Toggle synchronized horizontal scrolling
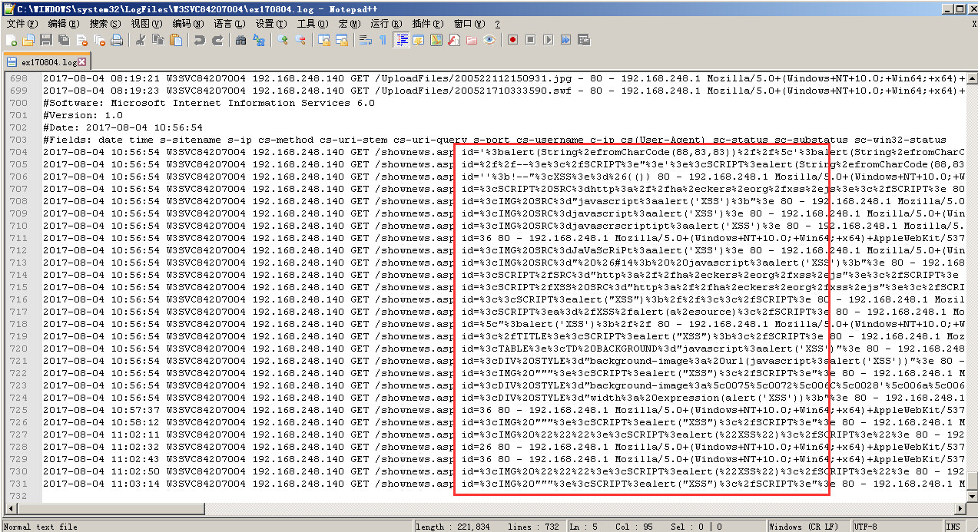Screen dimensions: 978x532 tap(342, 40)
